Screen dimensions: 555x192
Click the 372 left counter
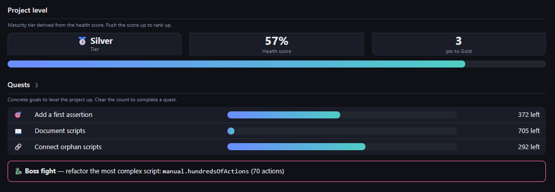pos(529,115)
